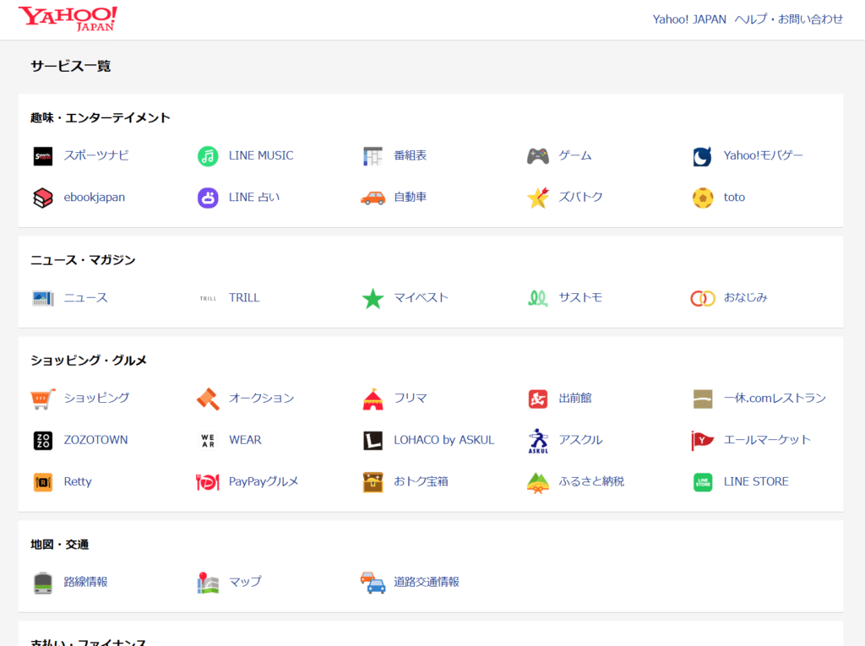This screenshot has height=646, width=865.
Task: Open the 道路交通情報 link
Action: click(x=427, y=582)
